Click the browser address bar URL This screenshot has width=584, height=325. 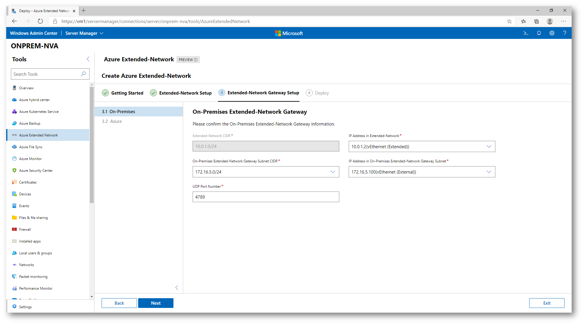155,21
